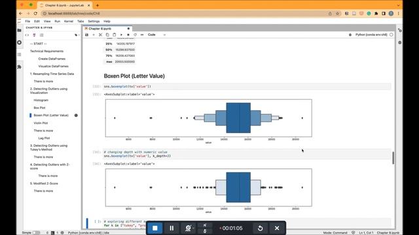419x235 pixels.
Task: Open a new browser tab
Action: pyautogui.click(x=98, y=5)
